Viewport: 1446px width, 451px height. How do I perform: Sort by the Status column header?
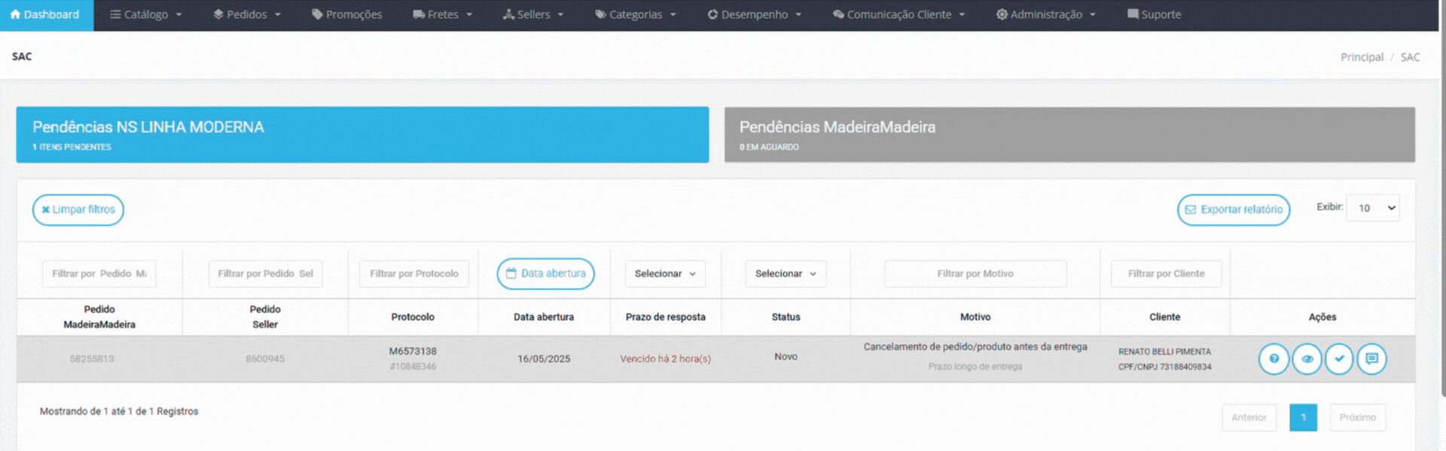tap(786, 317)
